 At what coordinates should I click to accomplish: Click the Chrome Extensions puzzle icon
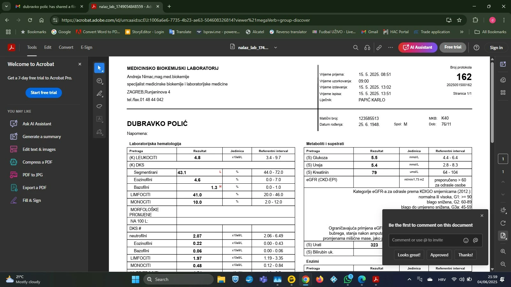coord(475,20)
